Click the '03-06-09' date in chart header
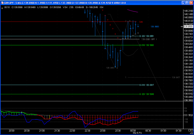This screenshot has width=194, height=135. 80,7
